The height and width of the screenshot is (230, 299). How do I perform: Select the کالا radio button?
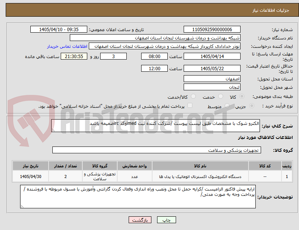click(x=242, y=96)
